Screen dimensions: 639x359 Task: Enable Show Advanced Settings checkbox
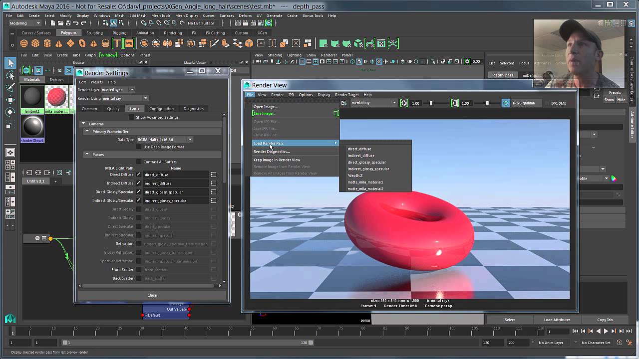click(x=132, y=117)
